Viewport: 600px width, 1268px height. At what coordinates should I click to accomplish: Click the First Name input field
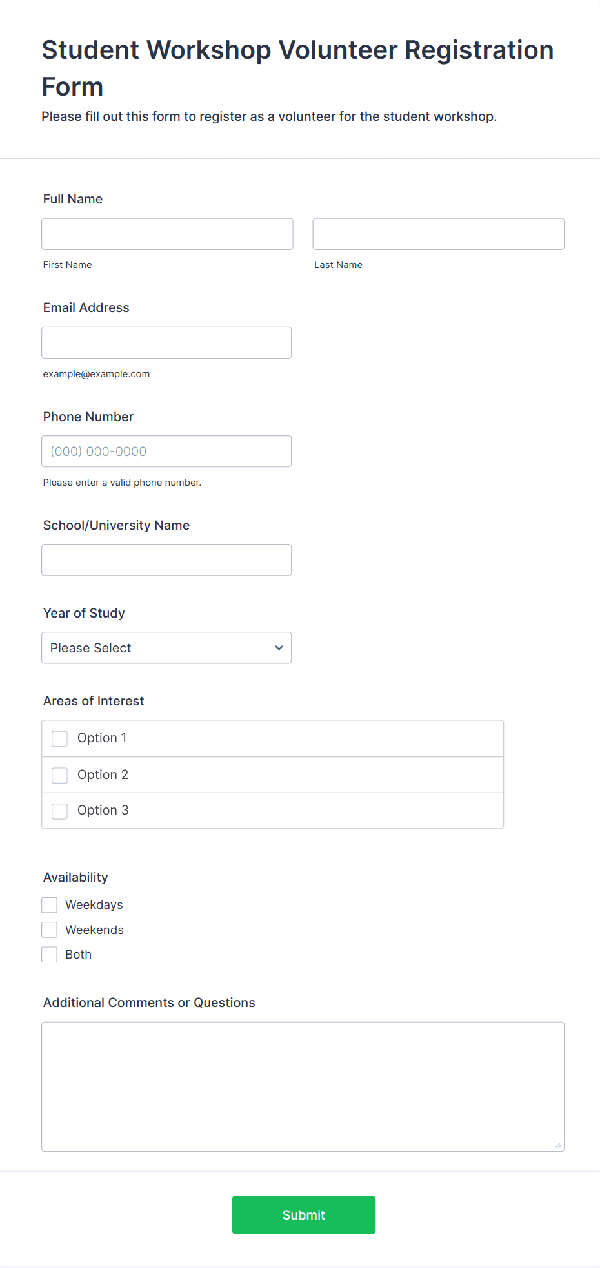click(x=167, y=234)
